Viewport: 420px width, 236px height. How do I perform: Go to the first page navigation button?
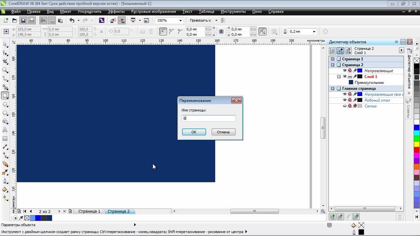(x=25, y=211)
